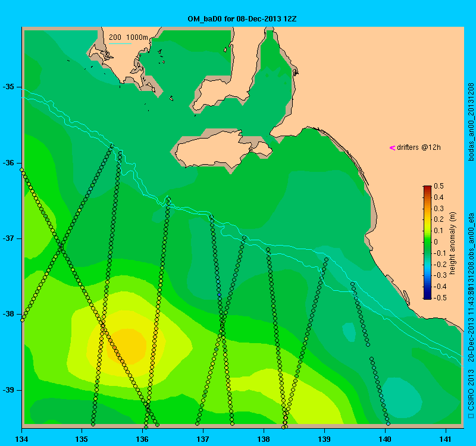Click the longitude axis label 136
476x446 pixels.
click(142, 439)
